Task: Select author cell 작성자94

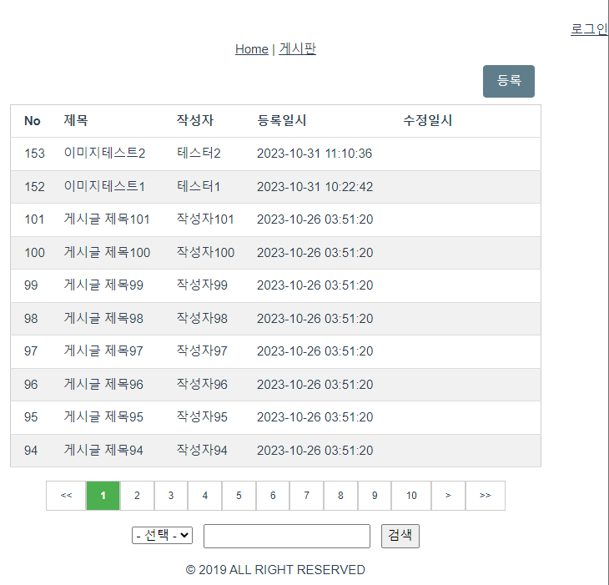Action: 202,451
